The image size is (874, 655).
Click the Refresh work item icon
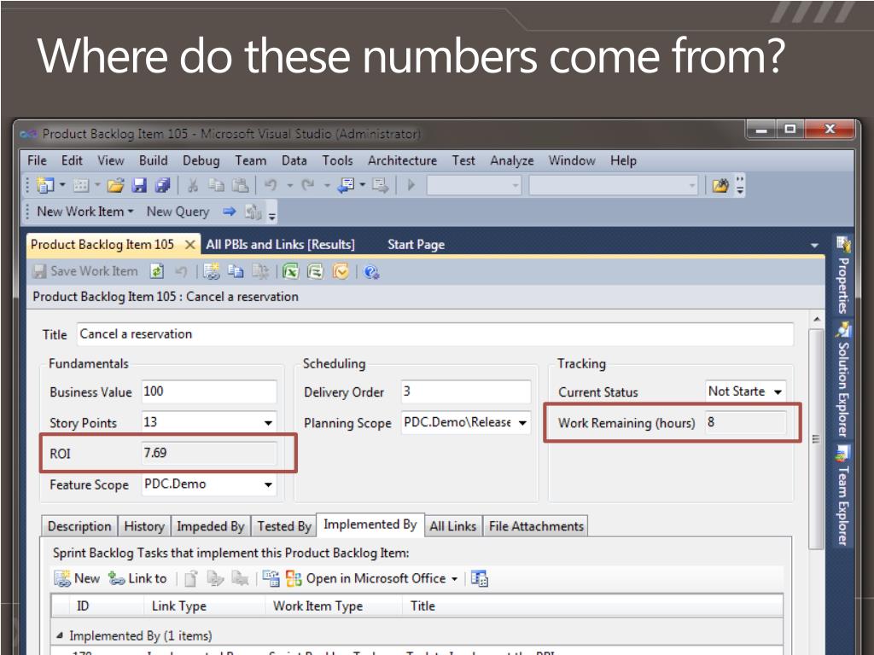pos(157,272)
